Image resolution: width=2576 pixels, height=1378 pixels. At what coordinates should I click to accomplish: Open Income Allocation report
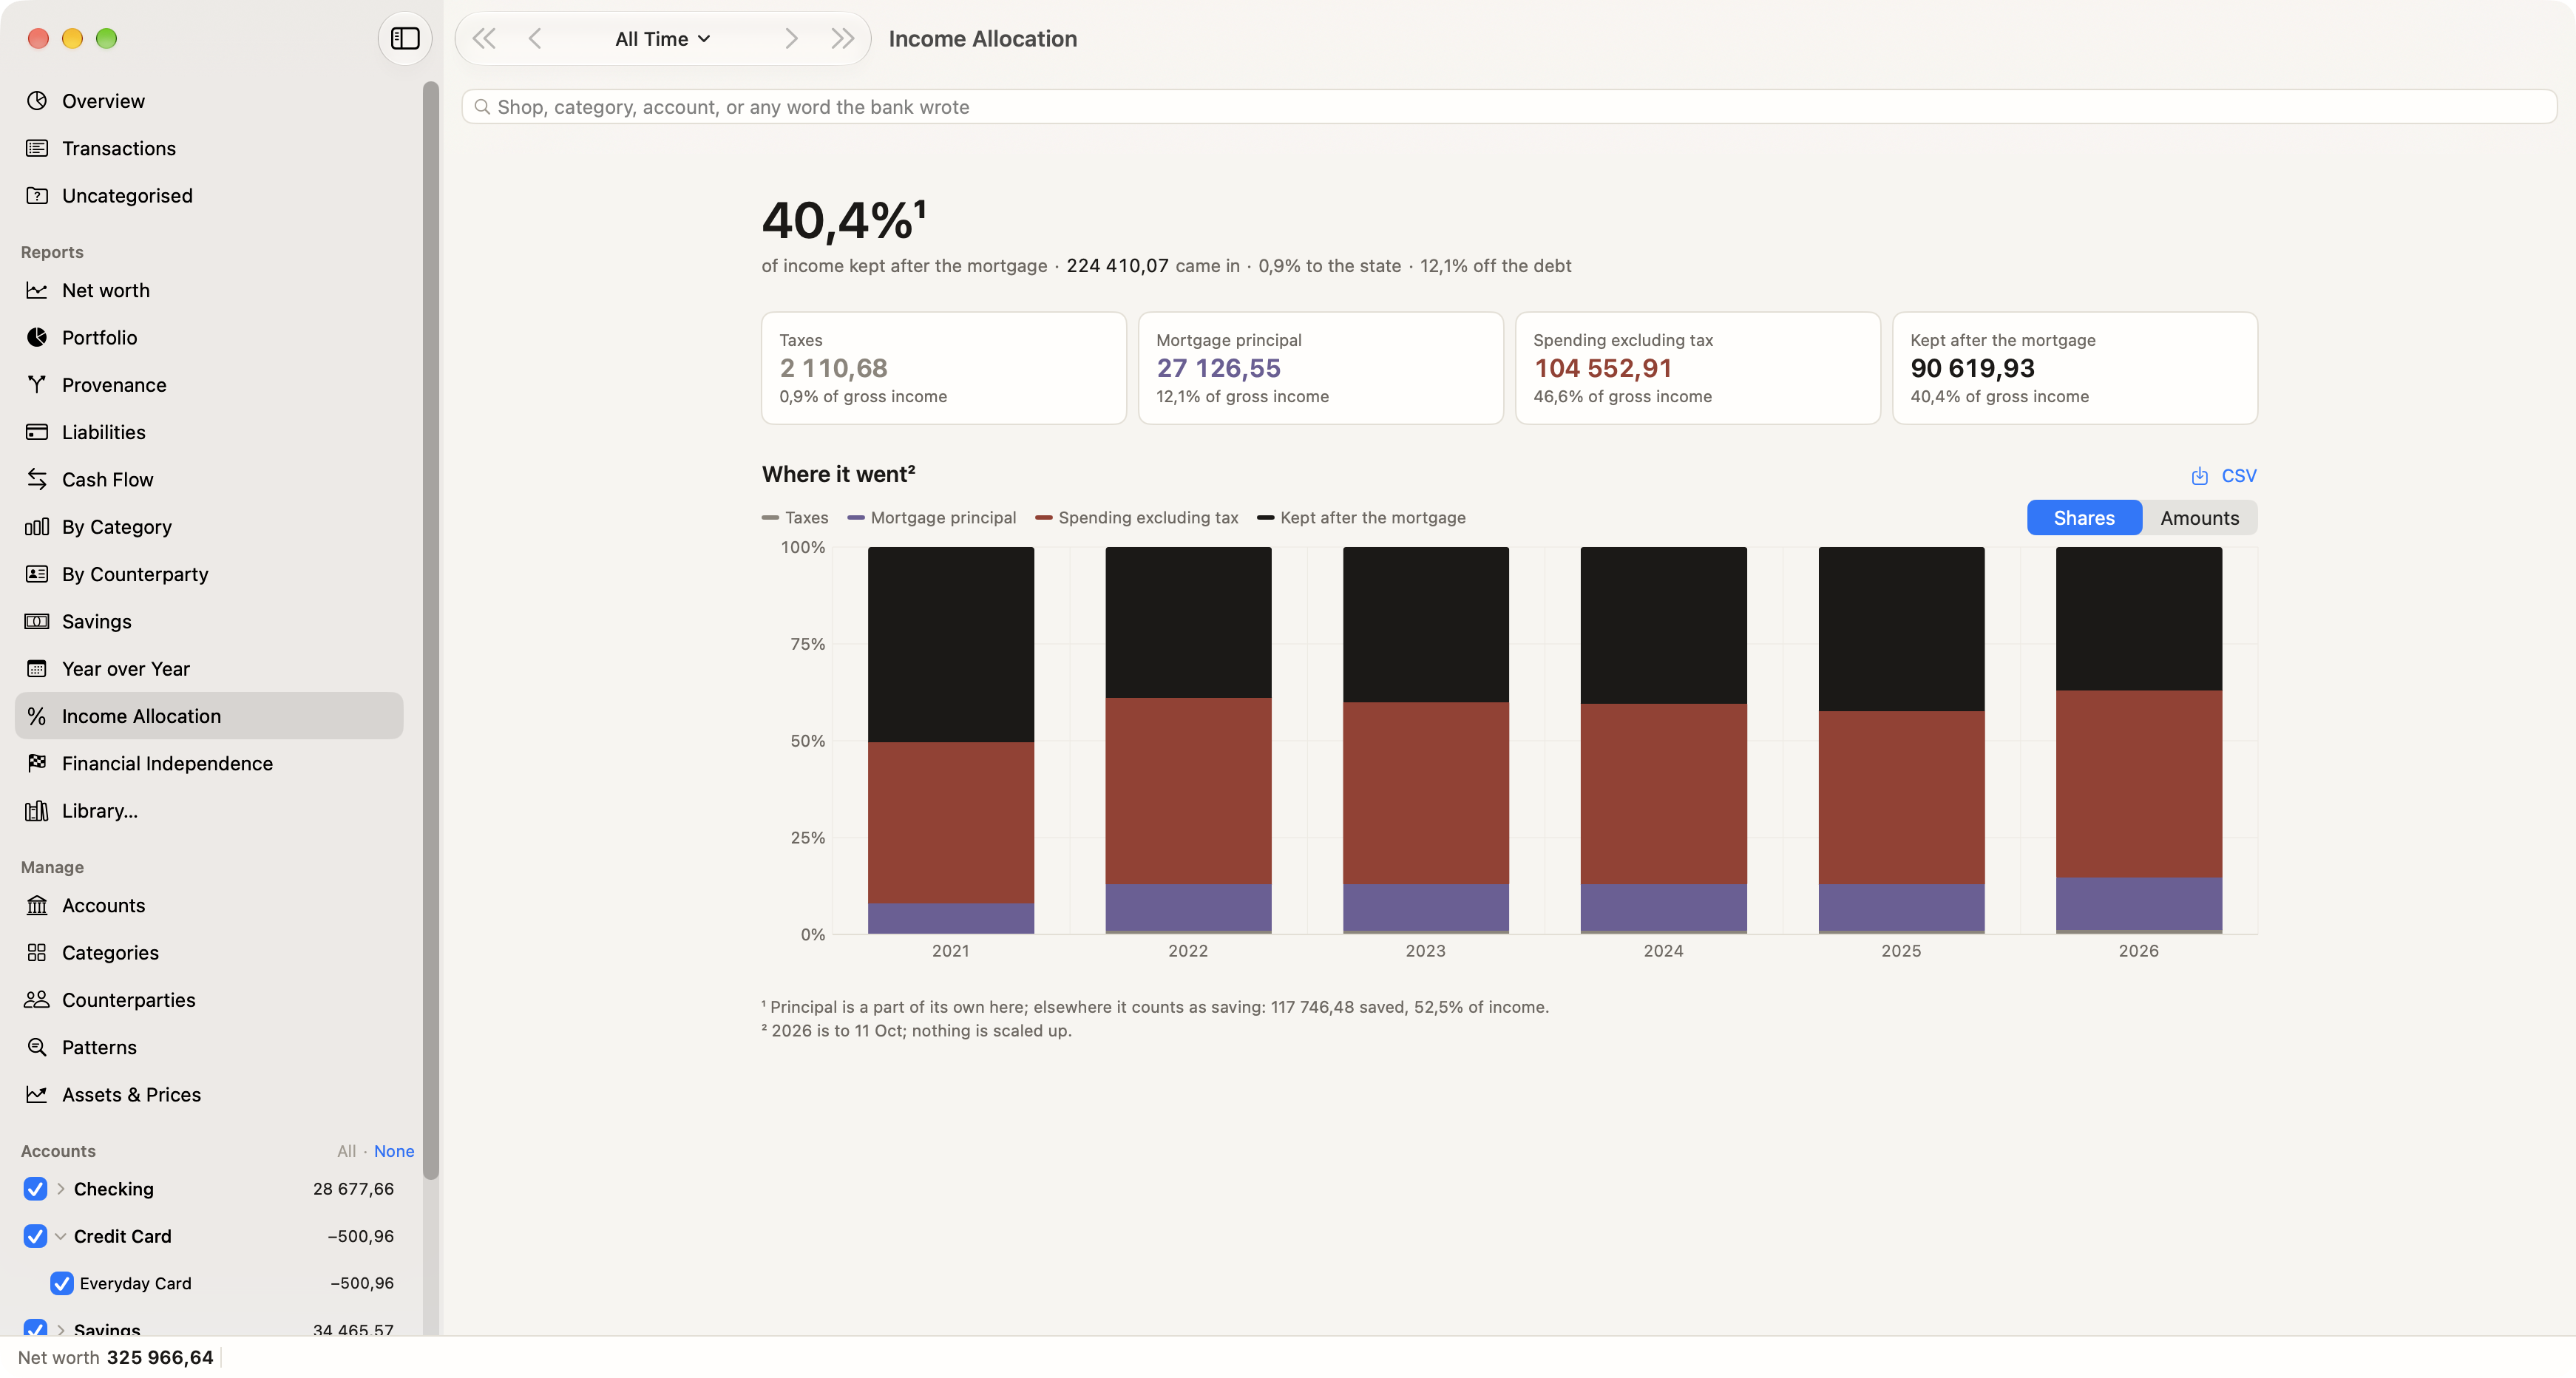tap(209, 716)
